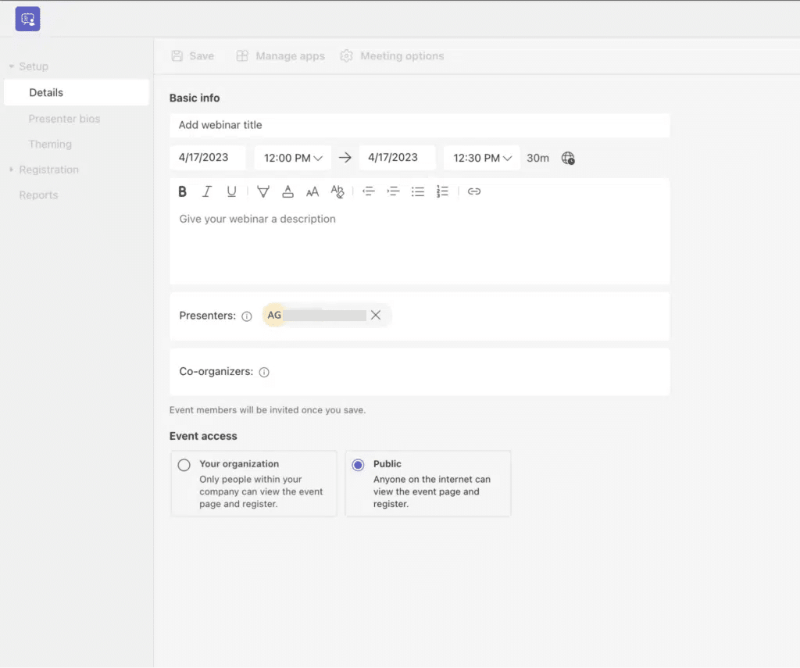The image size is (800, 668).
Task: Click the font size icon
Action: (312, 191)
